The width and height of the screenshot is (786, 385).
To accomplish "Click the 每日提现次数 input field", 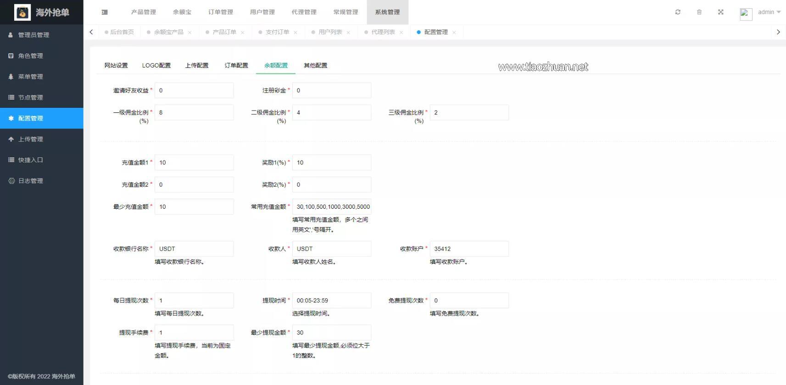I will pyautogui.click(x=194, y=301).
